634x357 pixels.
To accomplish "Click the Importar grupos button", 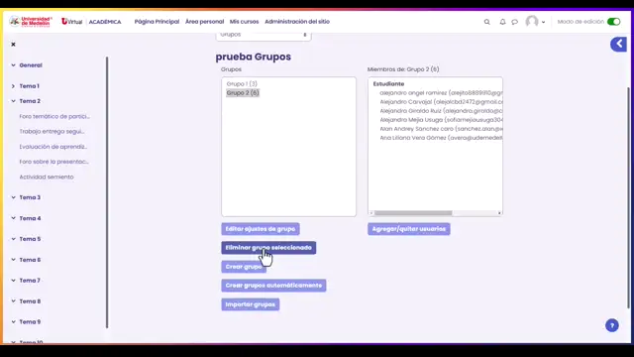I will click(251, 304).
